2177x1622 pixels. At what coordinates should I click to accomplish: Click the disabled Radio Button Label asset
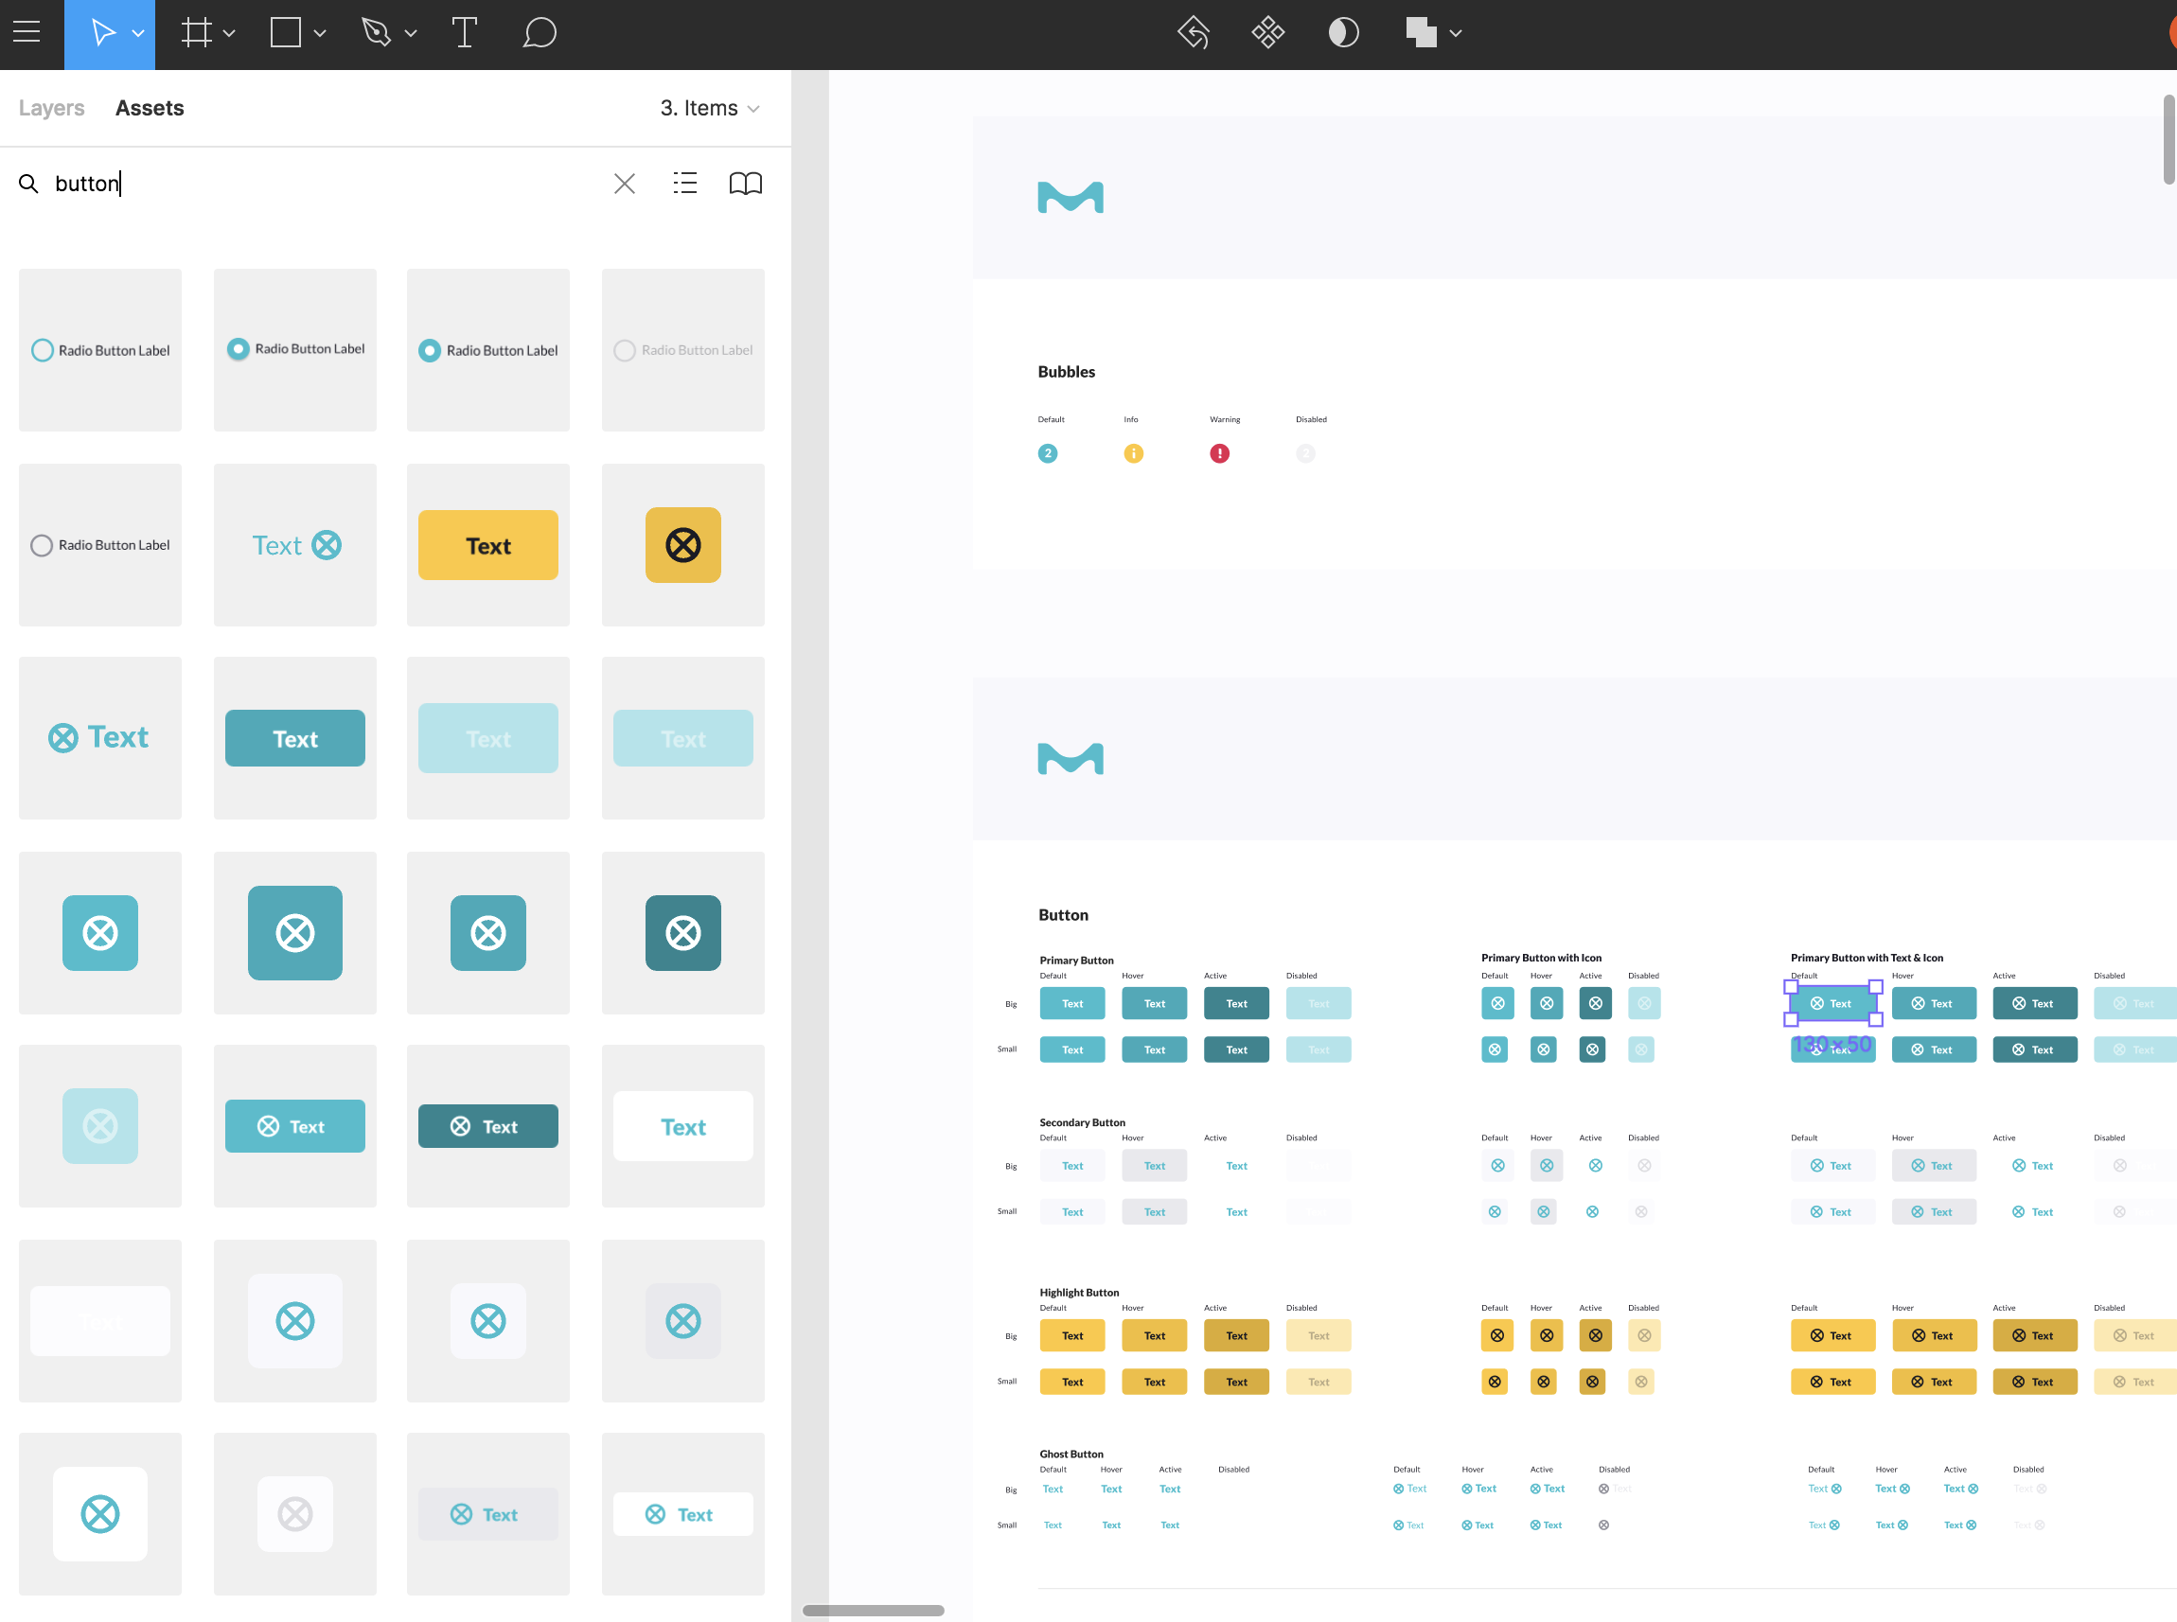(682, 350)
